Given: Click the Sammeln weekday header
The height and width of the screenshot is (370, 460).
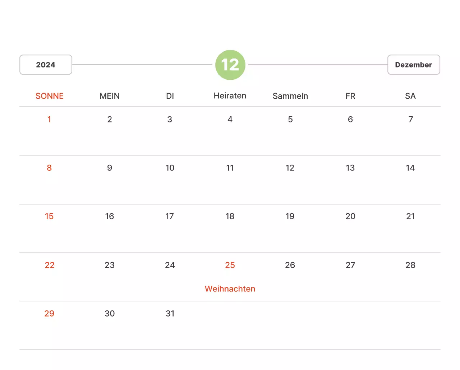Looking at the screenshot, I should click(290, 96).
